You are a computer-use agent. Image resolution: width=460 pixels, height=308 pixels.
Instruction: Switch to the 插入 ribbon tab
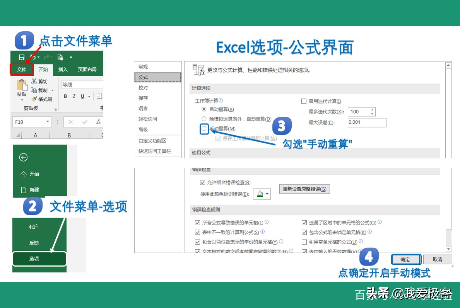click(63, 70)
